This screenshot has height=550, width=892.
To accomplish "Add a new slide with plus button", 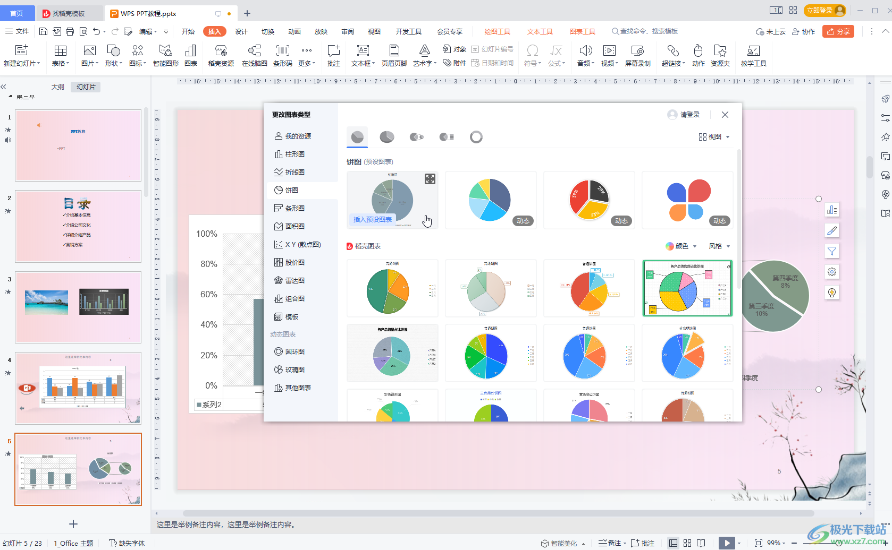I will [x=73, y=524].
